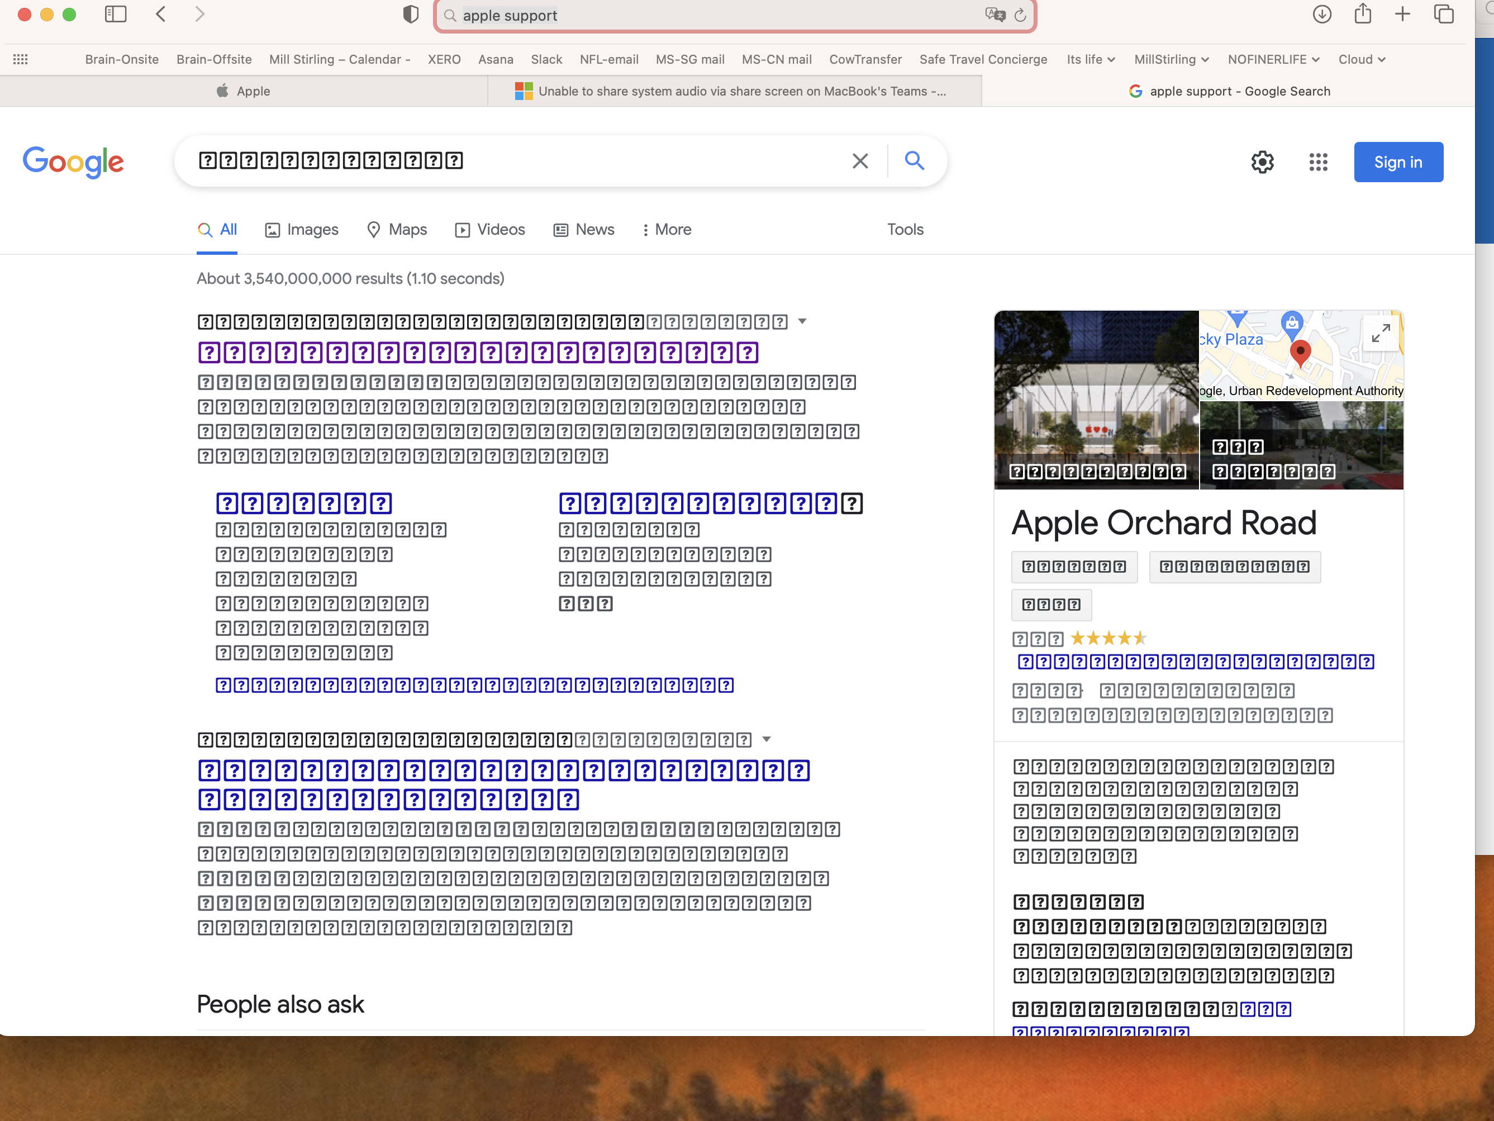Click the map thumbnail showing Lucky Plaza
The height and width of the screenshot is (1121, 1494).
pyautogui.click(x=1301, y=355)
